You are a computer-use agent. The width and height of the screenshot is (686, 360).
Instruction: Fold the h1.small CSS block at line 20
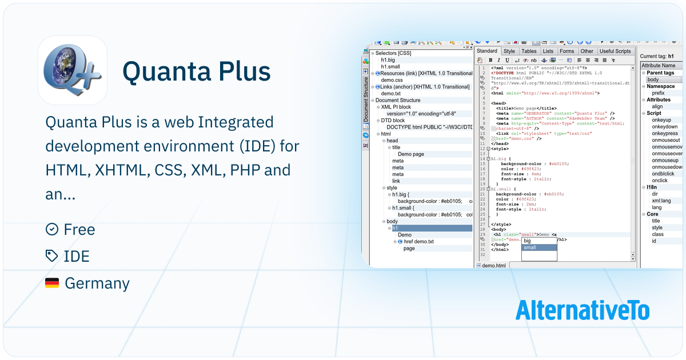coord(489,189)
